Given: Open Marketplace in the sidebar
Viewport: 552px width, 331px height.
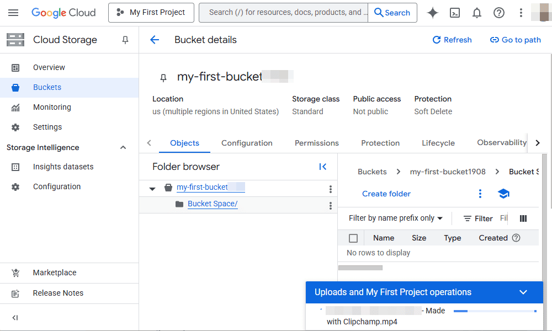Looking at the screenshot, I should tap(70, 273).
